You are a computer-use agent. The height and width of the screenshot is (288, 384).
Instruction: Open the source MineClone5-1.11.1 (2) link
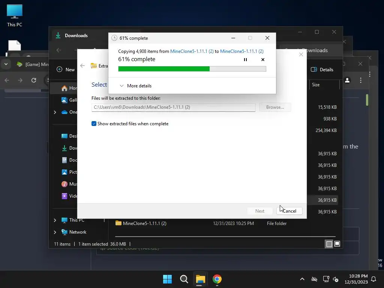click(192, 51)
